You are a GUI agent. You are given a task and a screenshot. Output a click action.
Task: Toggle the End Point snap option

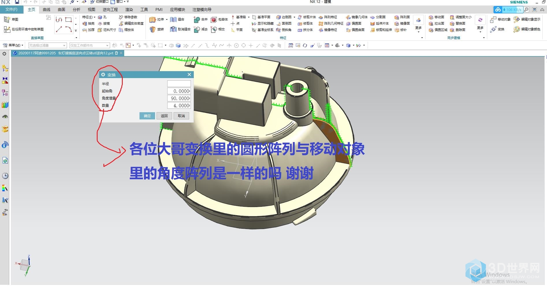193,45
